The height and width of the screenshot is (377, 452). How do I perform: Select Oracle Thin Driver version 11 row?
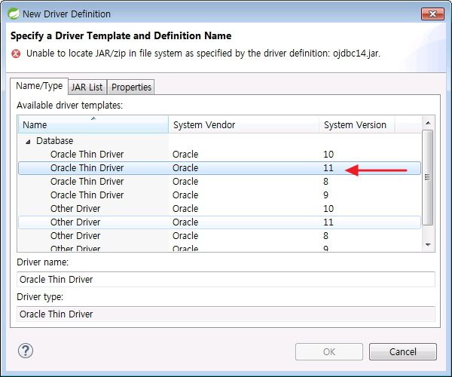(x=219, y=168)
